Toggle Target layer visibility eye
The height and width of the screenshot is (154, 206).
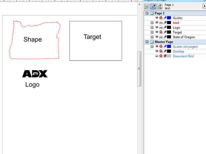pyautogui.click(x=156, y=32)
